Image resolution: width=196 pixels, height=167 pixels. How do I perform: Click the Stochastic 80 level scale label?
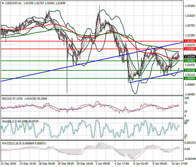(x=186, y=123)
